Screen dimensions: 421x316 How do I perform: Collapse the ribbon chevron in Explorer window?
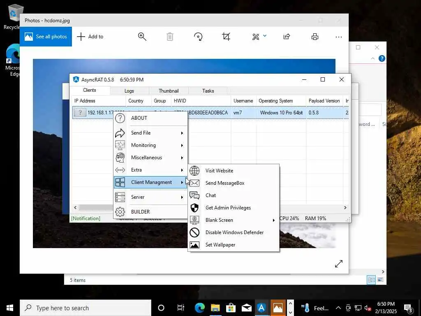(372, 58)
